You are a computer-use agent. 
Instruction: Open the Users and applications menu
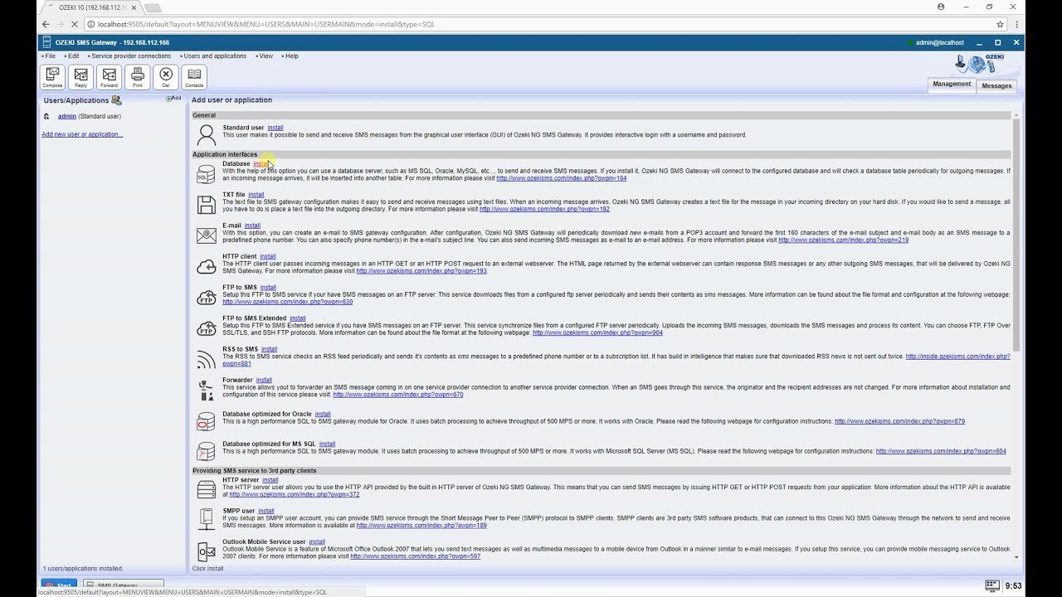coord(215,56)
